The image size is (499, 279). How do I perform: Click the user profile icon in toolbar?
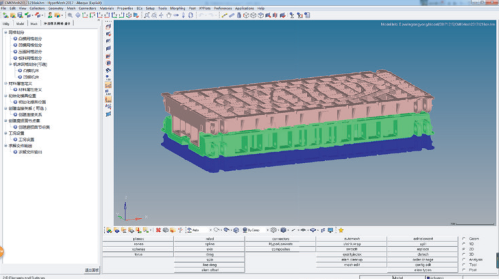(x=50, y=15)
